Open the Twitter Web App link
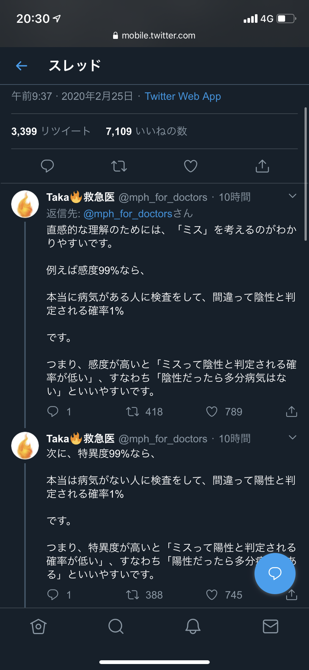The height and width of the screenshot is (670, 309). coord(183,96)
